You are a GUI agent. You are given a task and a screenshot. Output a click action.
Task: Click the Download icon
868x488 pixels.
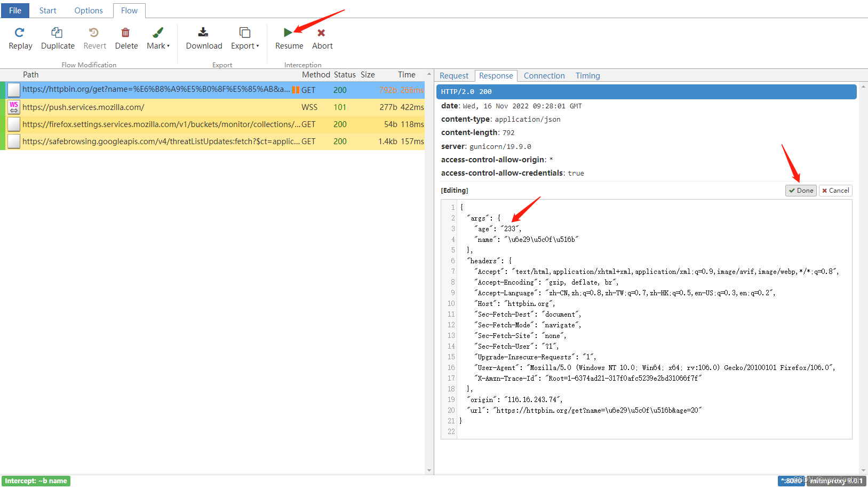(x=203, y=33)
